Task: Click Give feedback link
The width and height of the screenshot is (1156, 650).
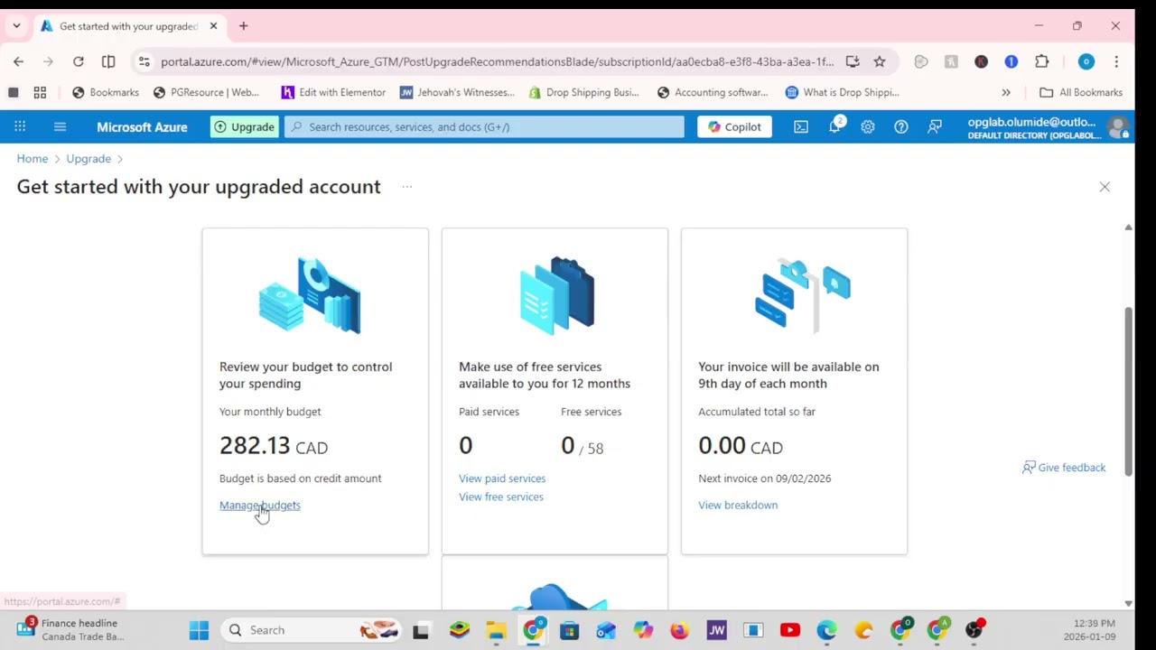Action: (1064, 468)
